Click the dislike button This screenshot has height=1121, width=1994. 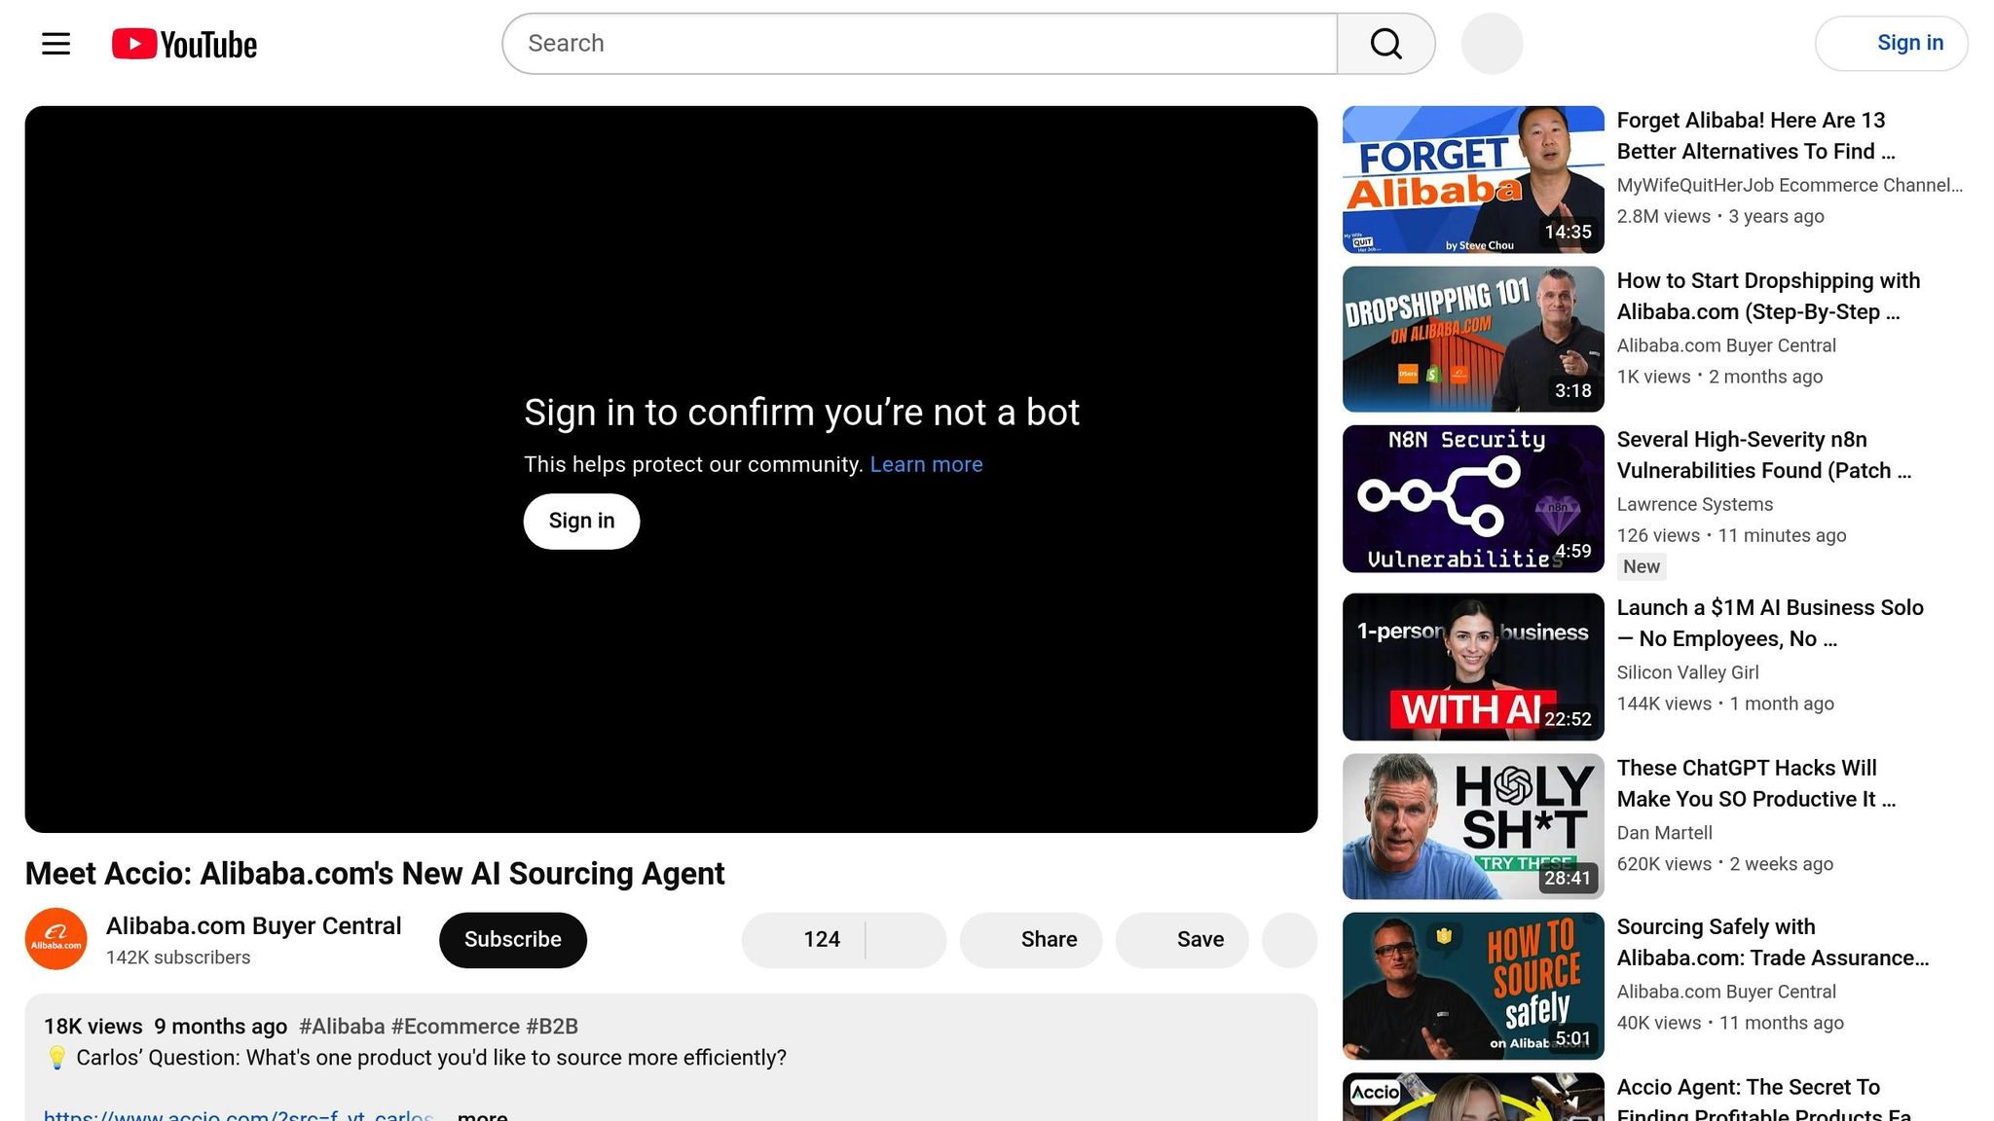pos(905,940)
